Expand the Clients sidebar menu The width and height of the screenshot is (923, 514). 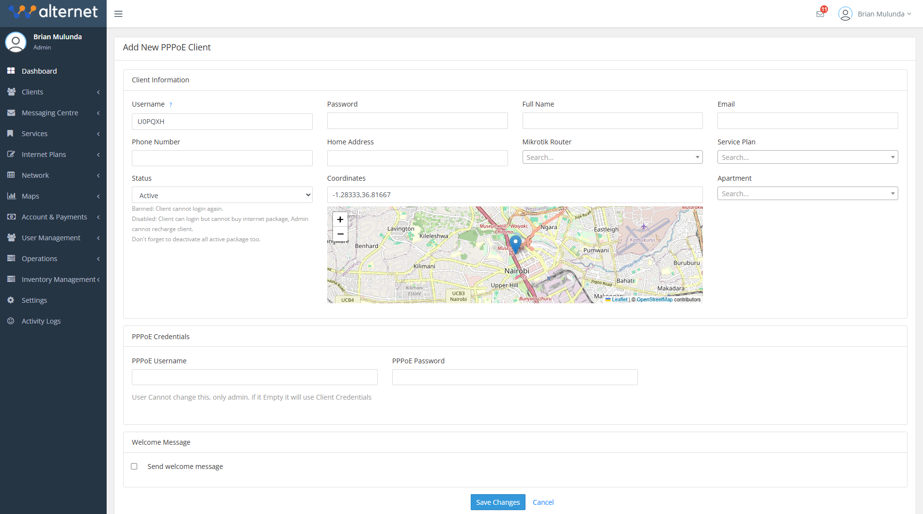53,92
